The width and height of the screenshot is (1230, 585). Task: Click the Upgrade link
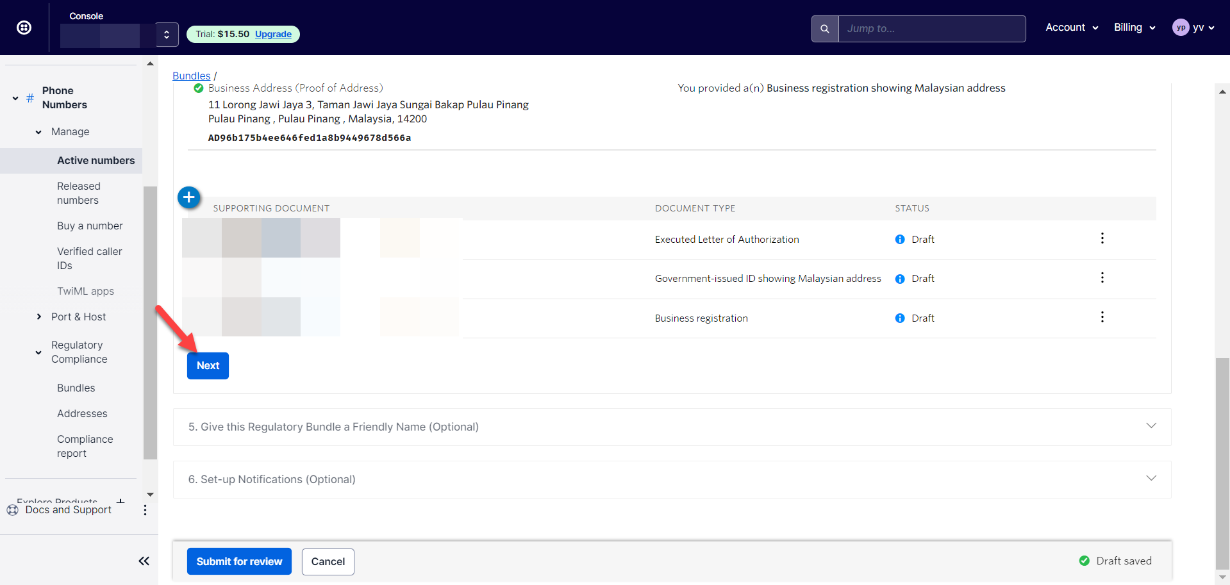pyautogui.click(x=273, y=34)
